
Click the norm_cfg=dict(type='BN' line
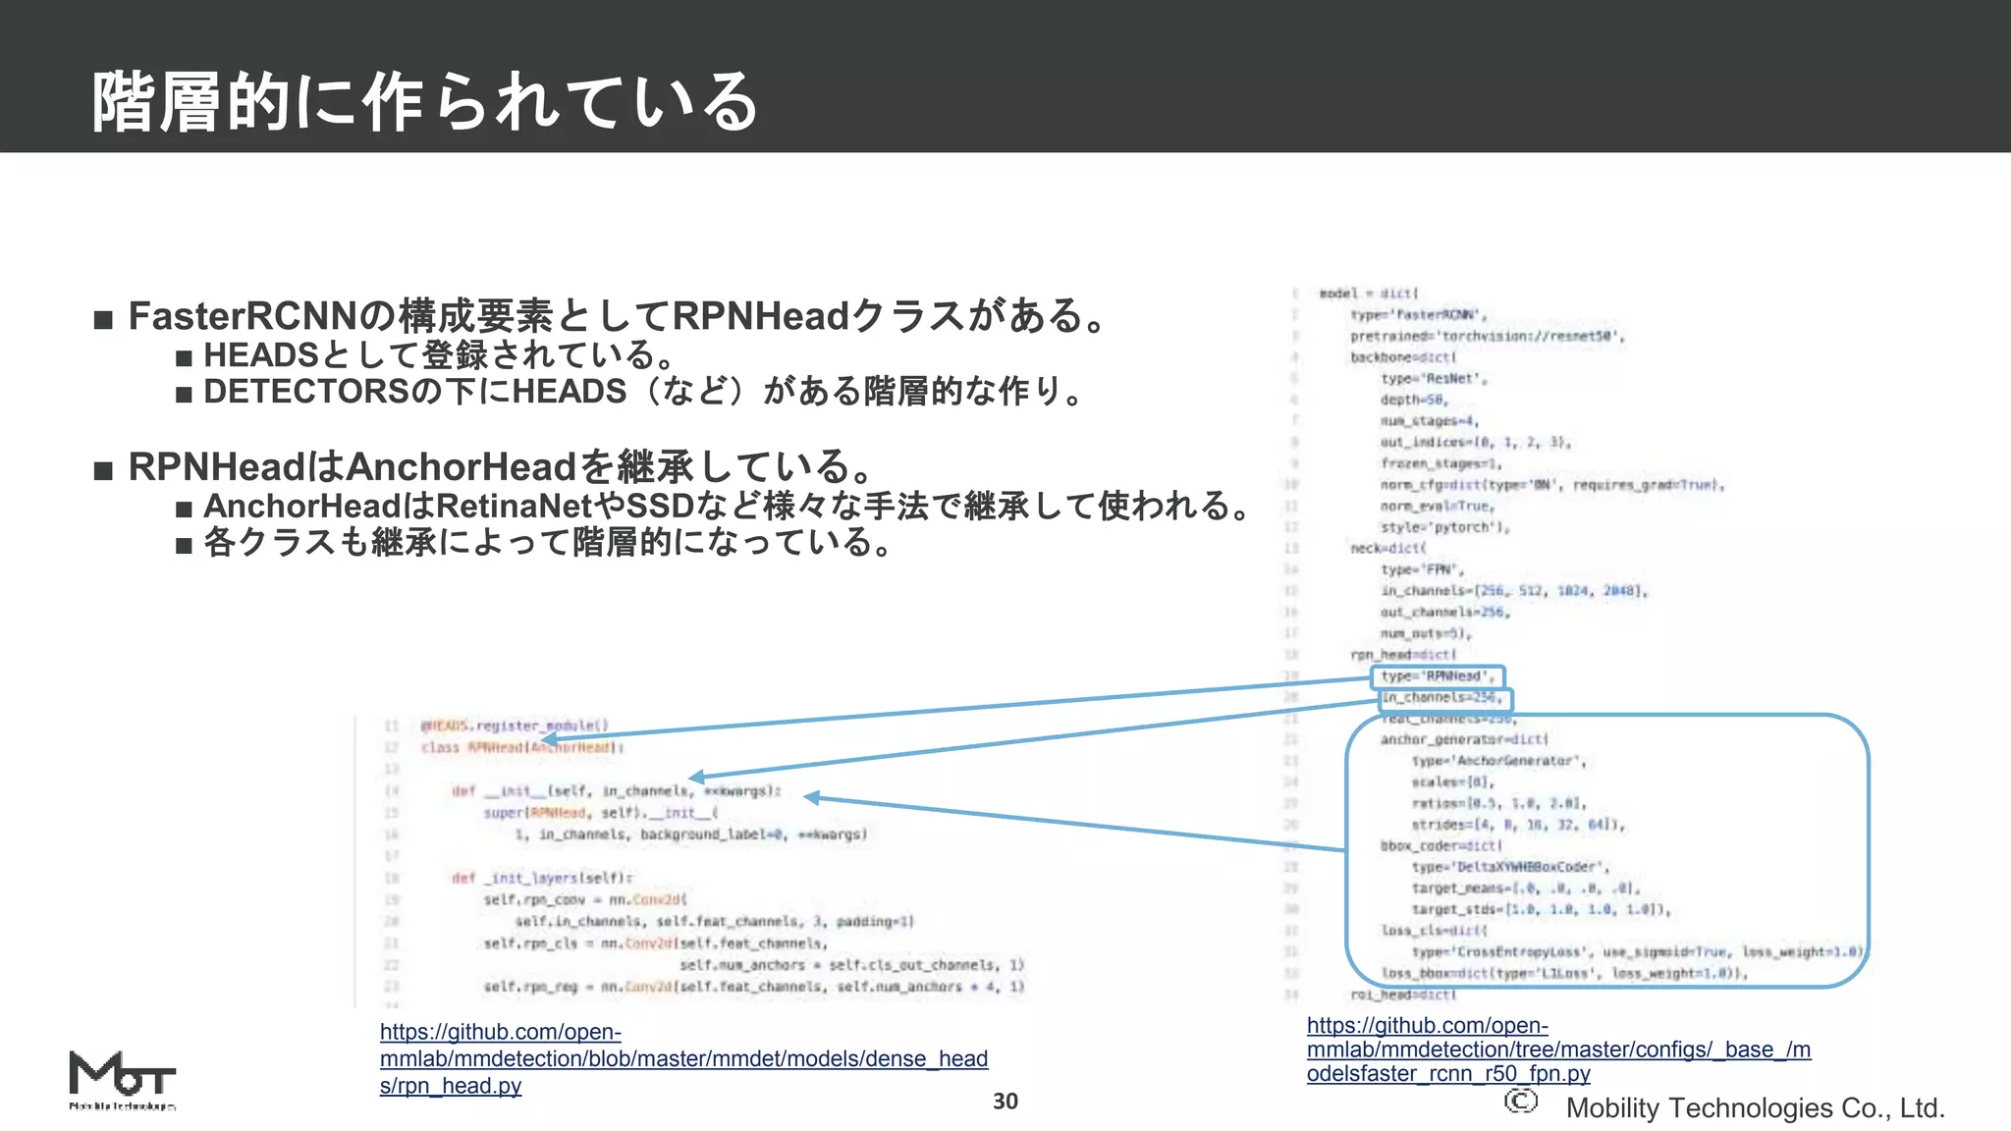point(1552,485)
